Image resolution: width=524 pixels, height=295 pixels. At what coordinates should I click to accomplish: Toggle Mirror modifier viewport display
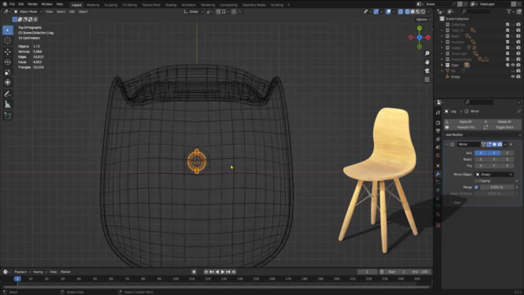[495, 144]
